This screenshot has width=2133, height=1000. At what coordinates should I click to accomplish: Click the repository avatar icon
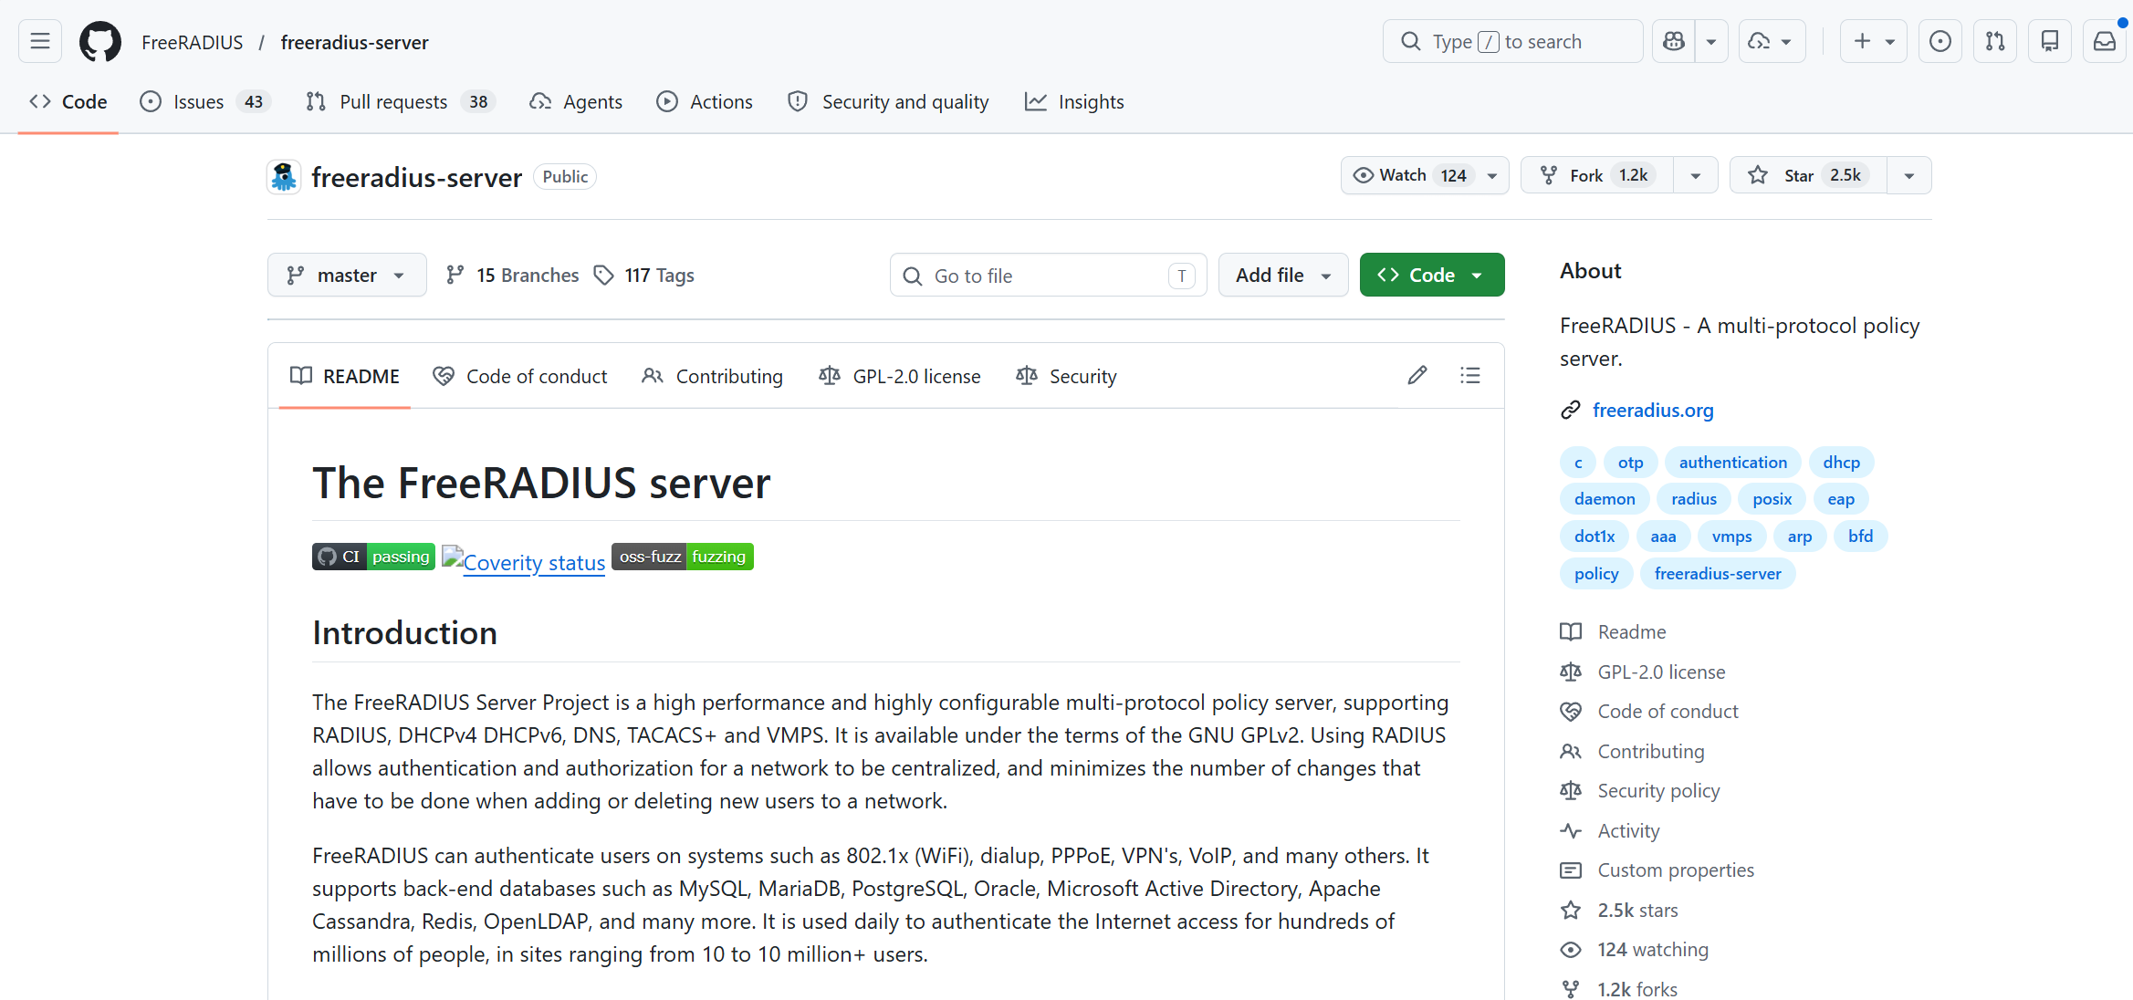(x=284, y=176)
